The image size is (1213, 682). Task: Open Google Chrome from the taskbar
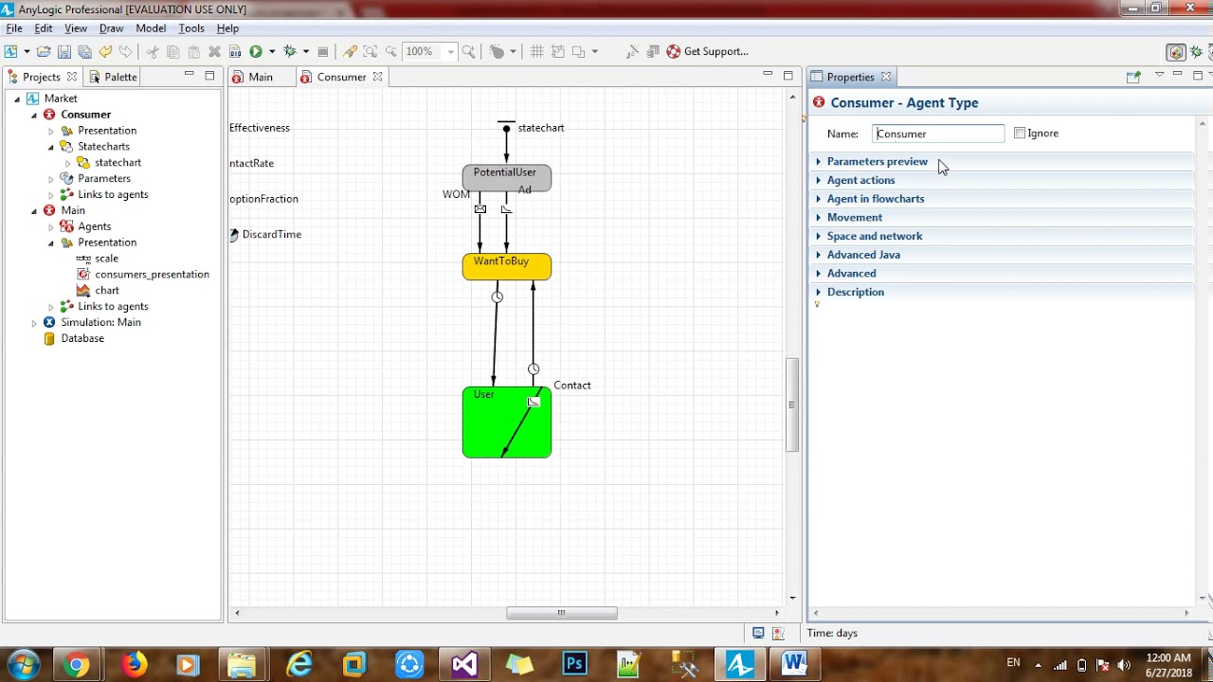tap(77, 664)
